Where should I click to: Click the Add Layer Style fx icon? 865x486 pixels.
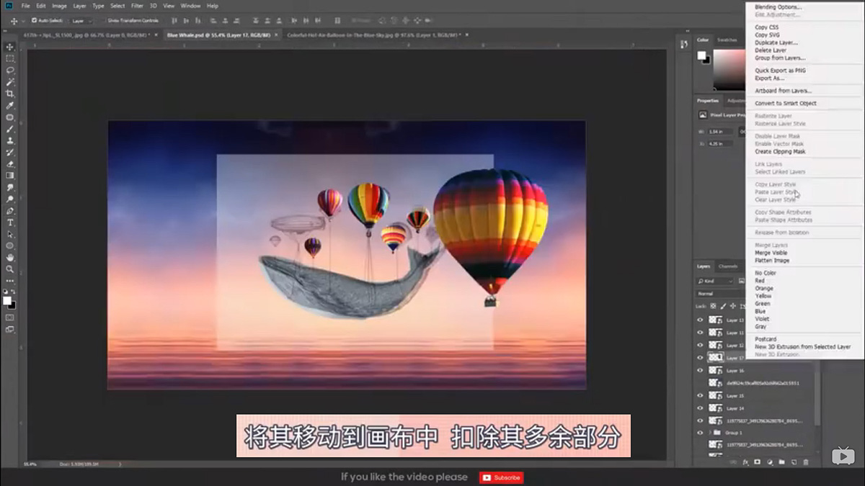747,462
